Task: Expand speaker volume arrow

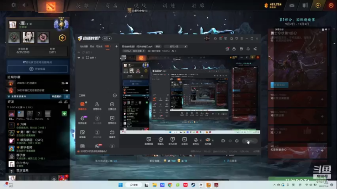Action: pos(213,140)
